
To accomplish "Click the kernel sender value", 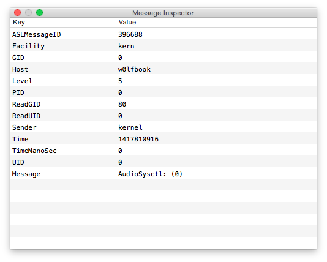I will [130, 127].
